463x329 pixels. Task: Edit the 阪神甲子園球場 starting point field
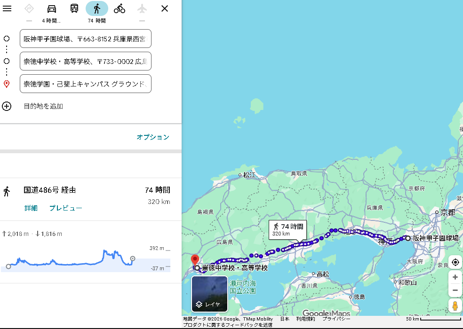(x=85, y=39)
